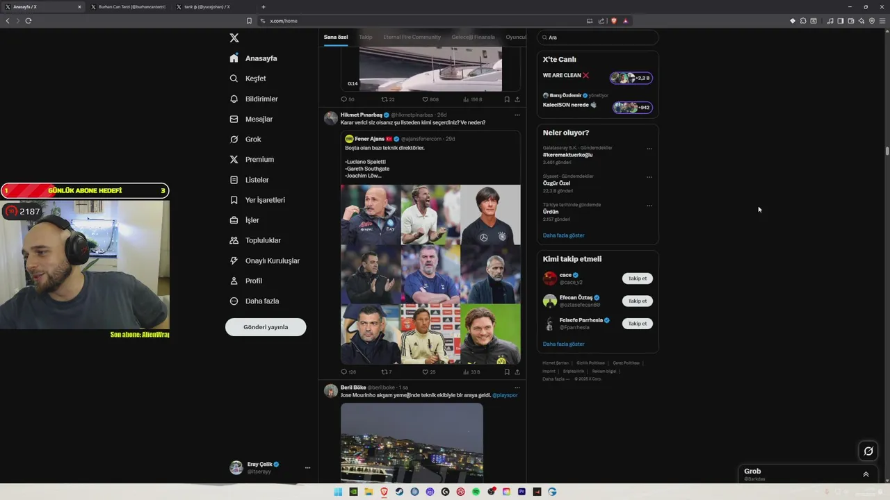Open the Özgür Özel trending topic
The height and width of the screenshot is (500, 890).
click(556, 183)
